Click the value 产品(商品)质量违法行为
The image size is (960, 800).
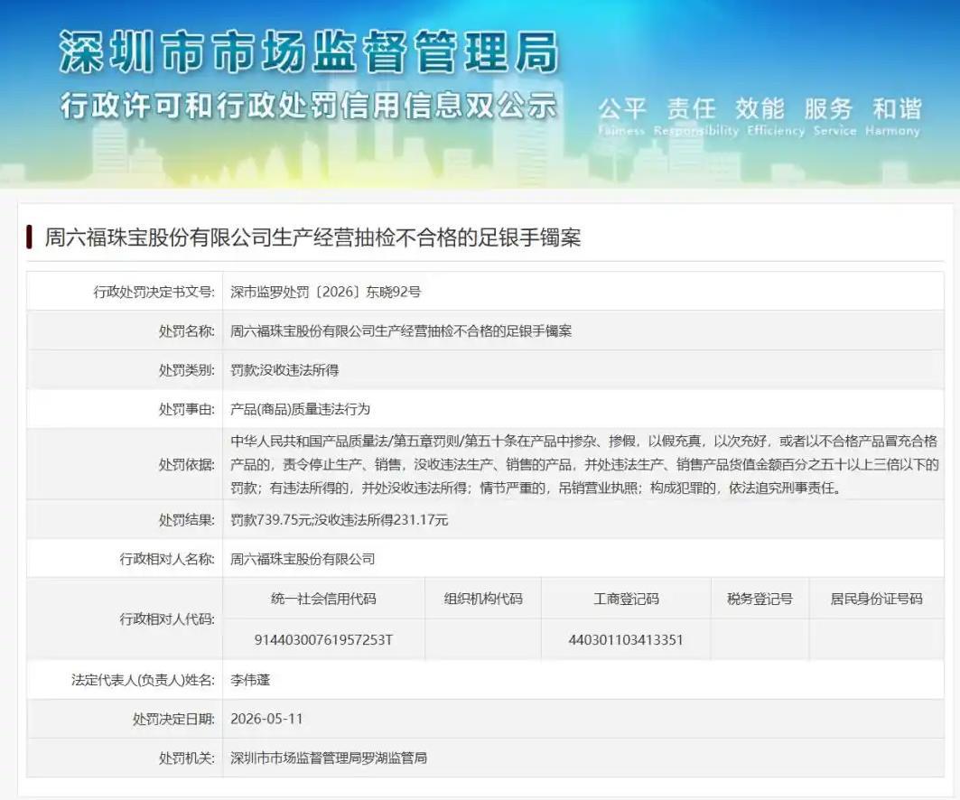tap(300, 410)
